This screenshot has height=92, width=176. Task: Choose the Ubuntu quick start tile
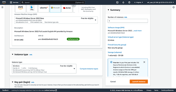click(44, 8)
